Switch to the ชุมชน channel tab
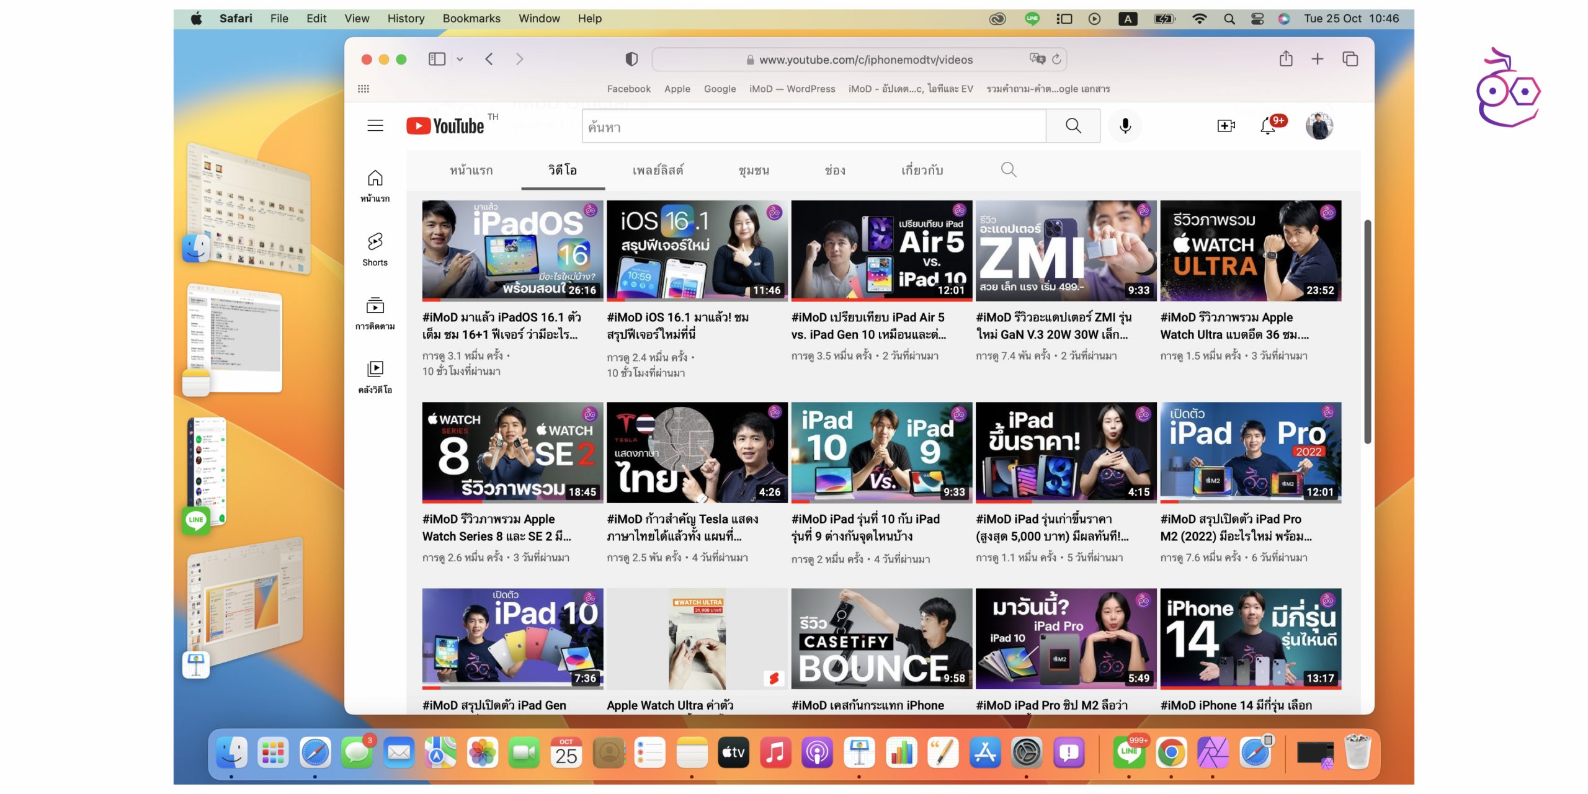The image size is (1588, 794). click(753, 170)
